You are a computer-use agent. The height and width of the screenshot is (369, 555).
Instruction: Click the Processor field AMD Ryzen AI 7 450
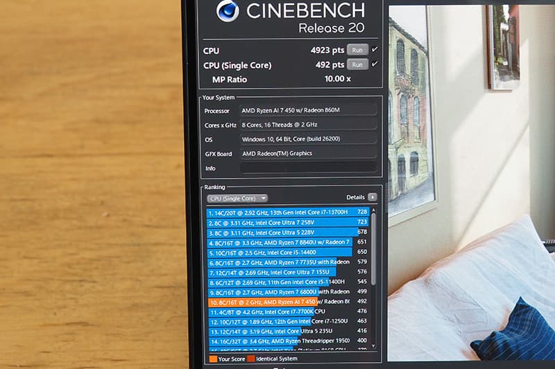coord(308,111)
